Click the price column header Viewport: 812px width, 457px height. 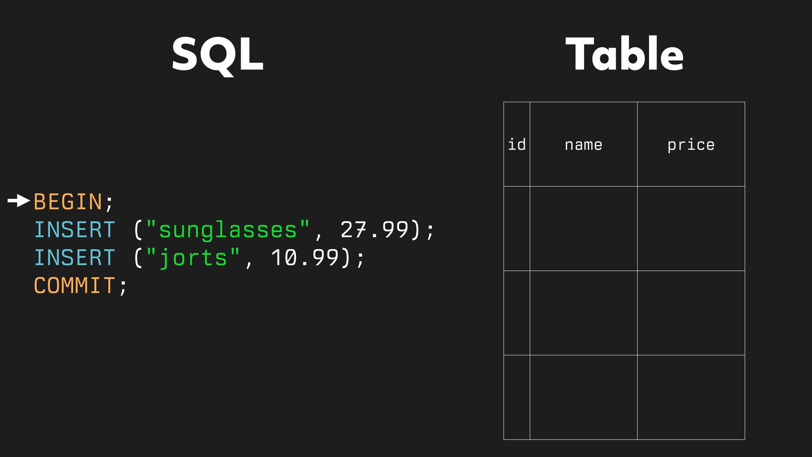[x=691, y=145]
